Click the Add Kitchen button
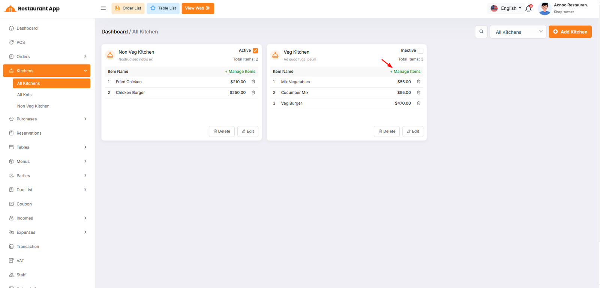This screenshot has width=600, height=288. [x=570, y=32]
